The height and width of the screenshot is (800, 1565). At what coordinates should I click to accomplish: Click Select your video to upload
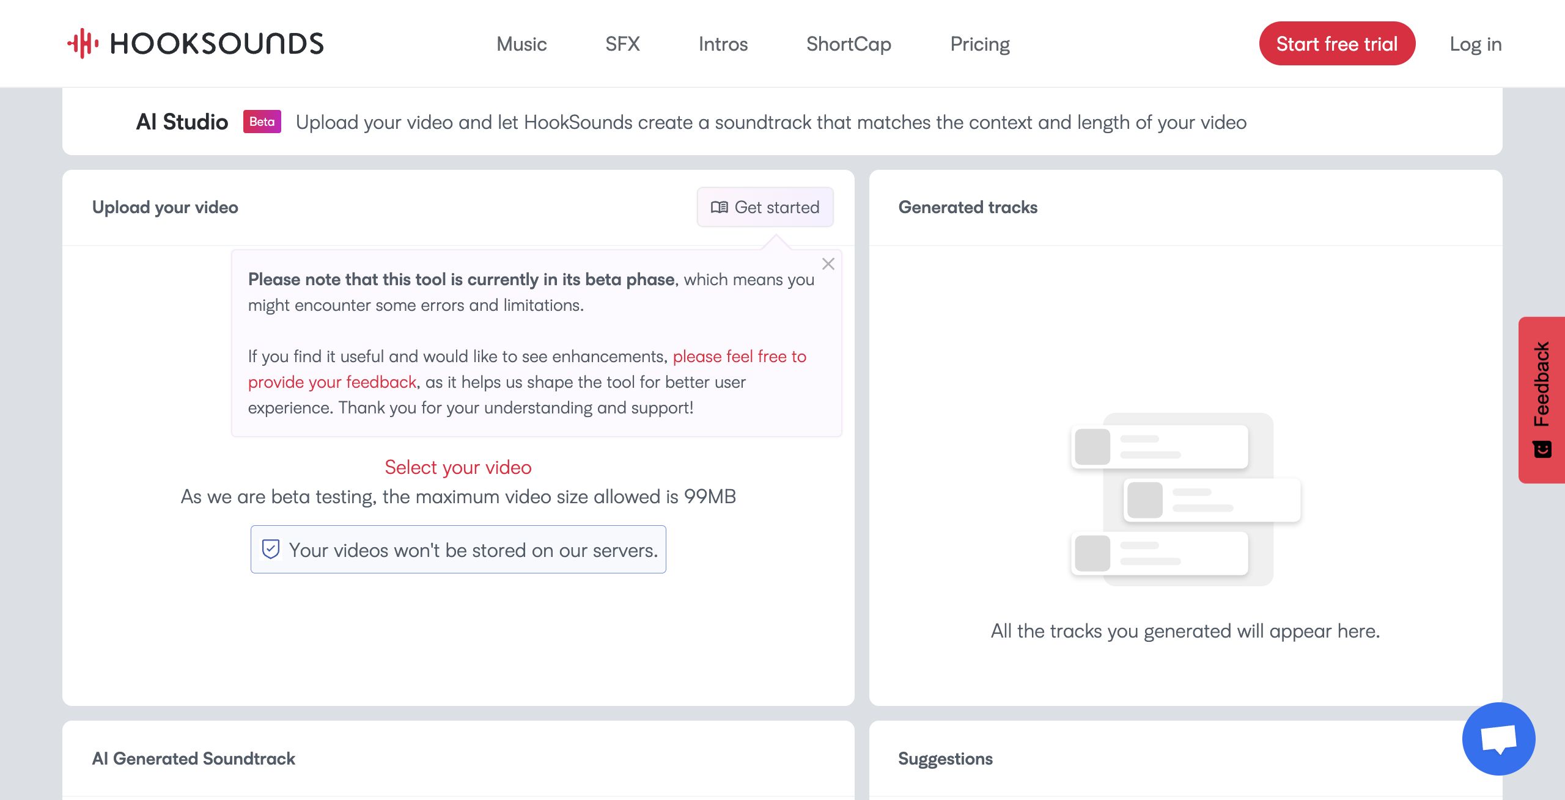coord(458,467)
